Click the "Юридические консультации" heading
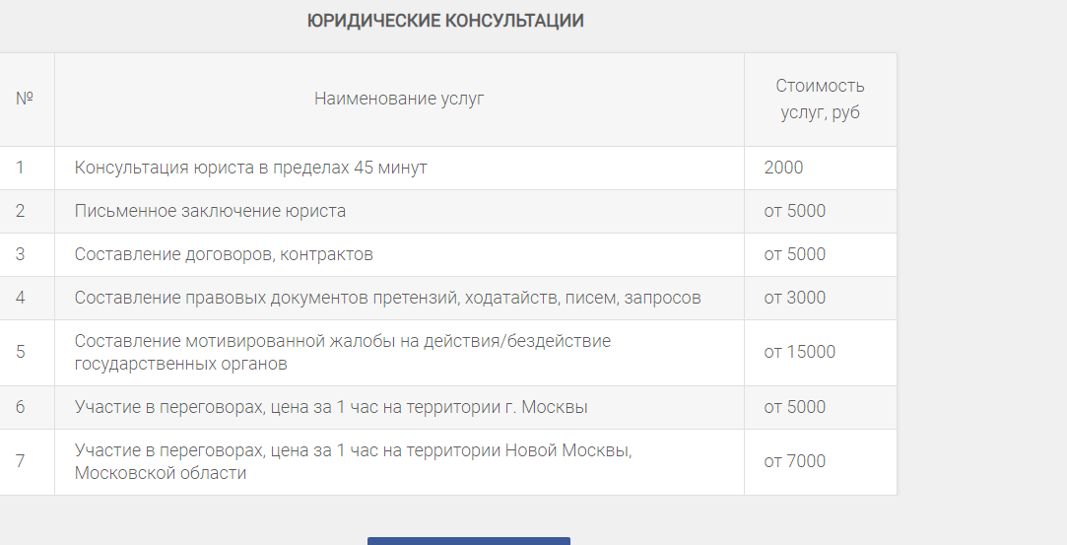This screenshot has width=1067, height=545. point(445,21)
